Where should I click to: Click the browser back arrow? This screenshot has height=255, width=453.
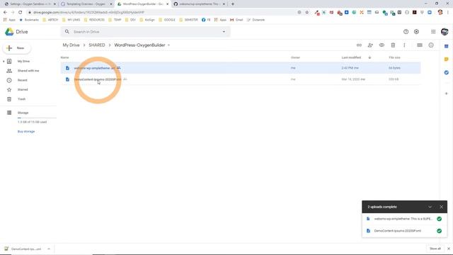[x=5, y=13]
